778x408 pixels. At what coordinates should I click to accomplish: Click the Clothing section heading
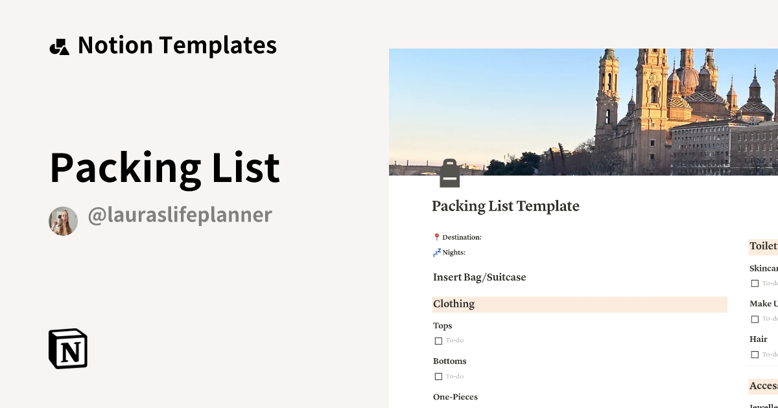coord(454,304)
